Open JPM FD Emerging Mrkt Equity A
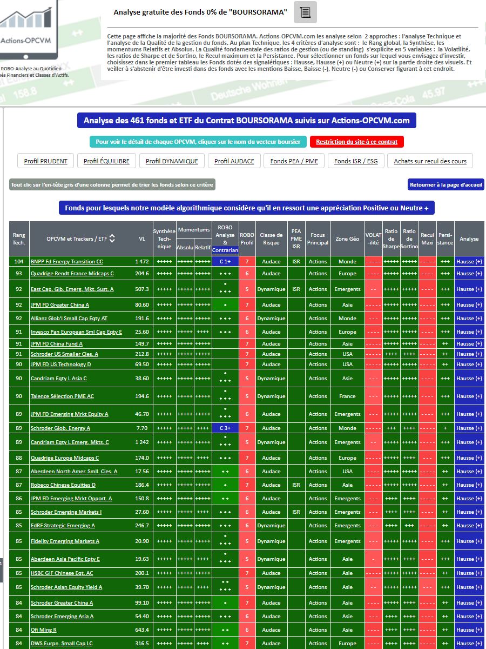 pyautogui.click(x=69, y=414)
